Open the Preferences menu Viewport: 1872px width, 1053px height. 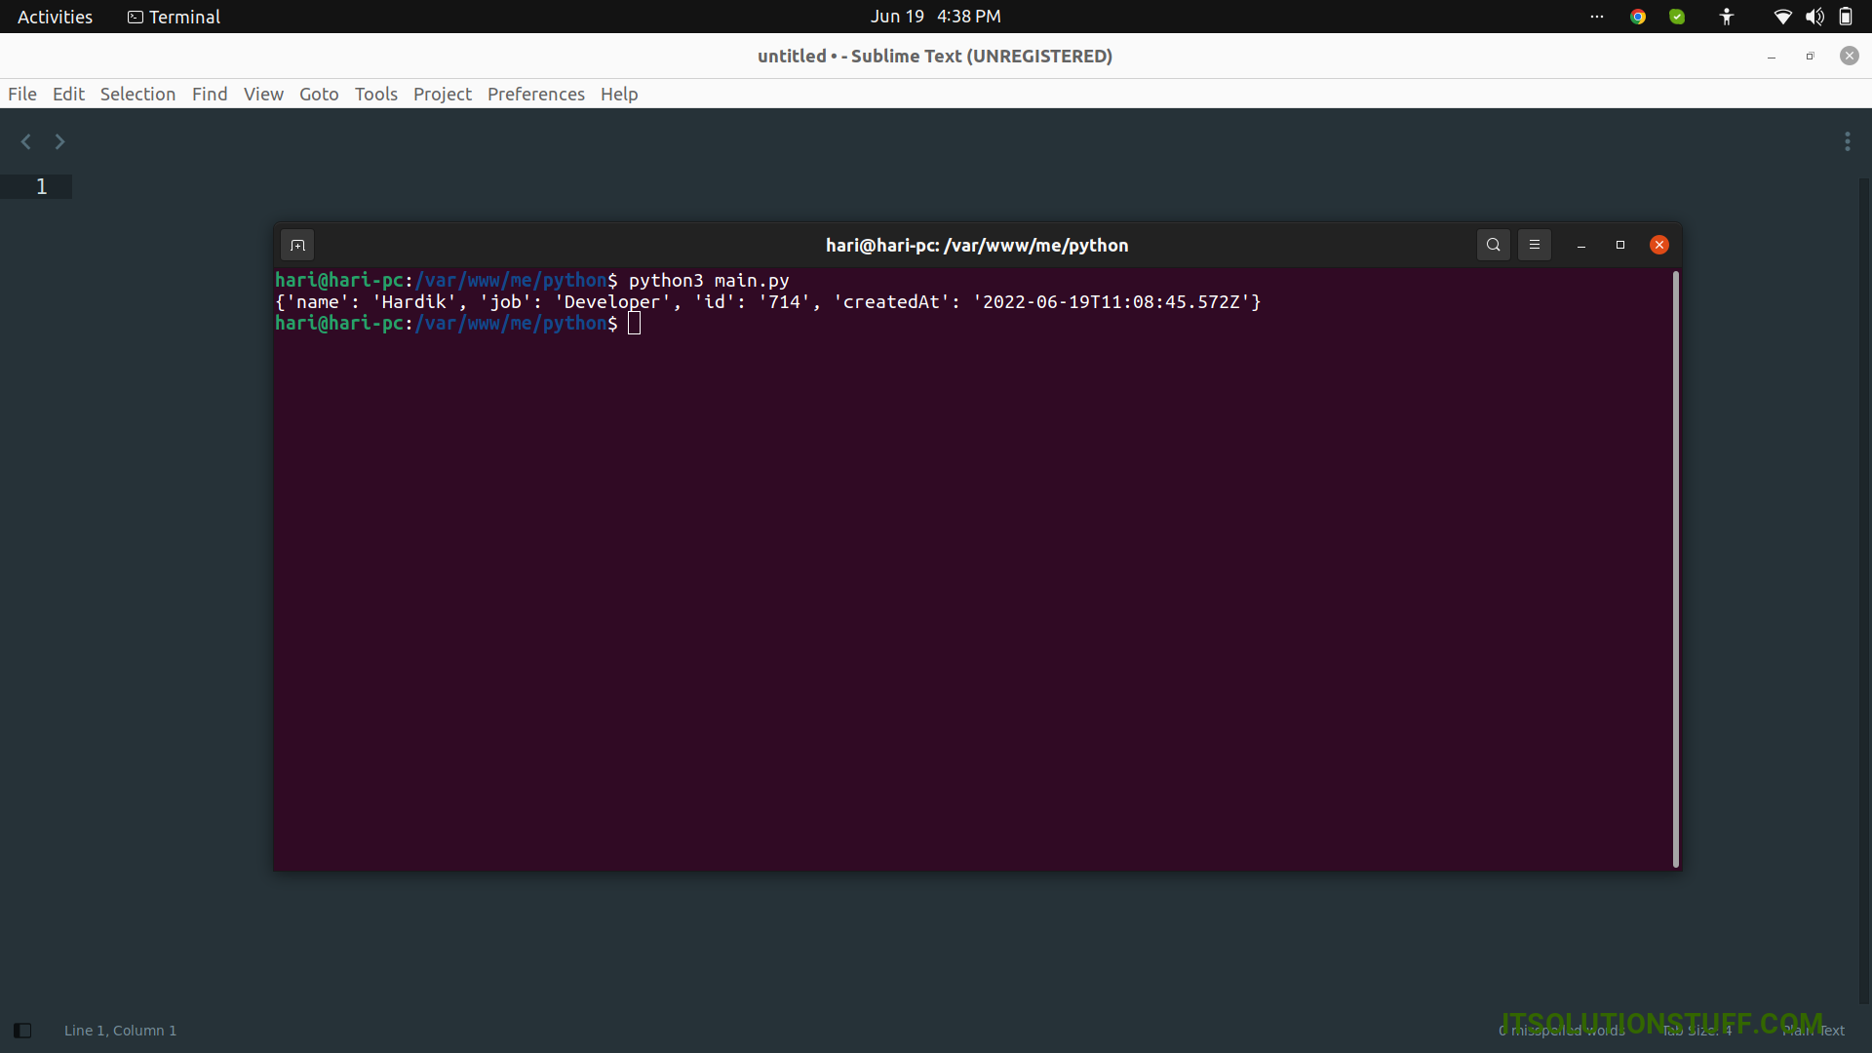[x=535, y=94]
